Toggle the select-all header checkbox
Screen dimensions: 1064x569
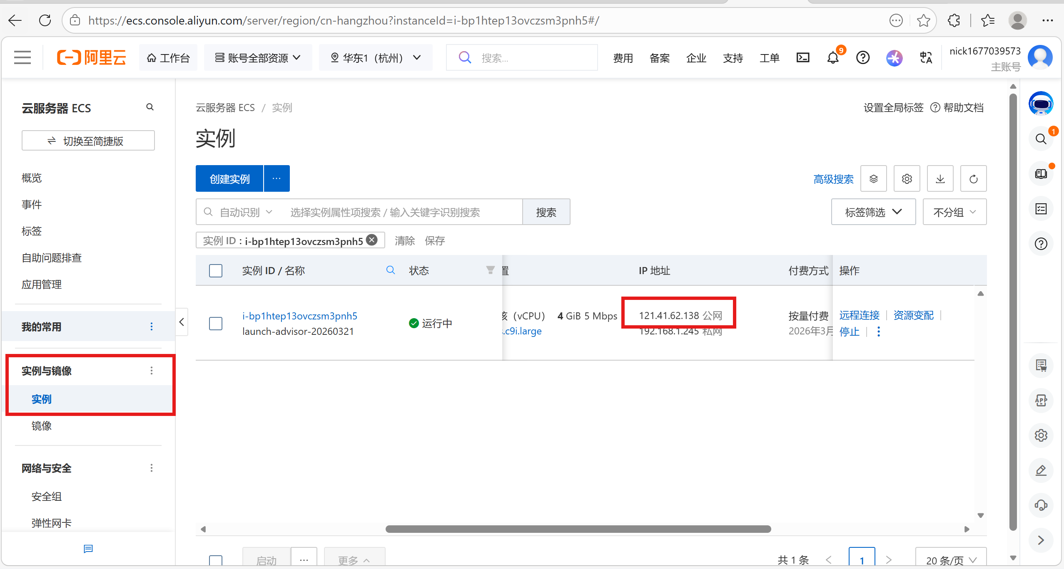pos(216,271)
